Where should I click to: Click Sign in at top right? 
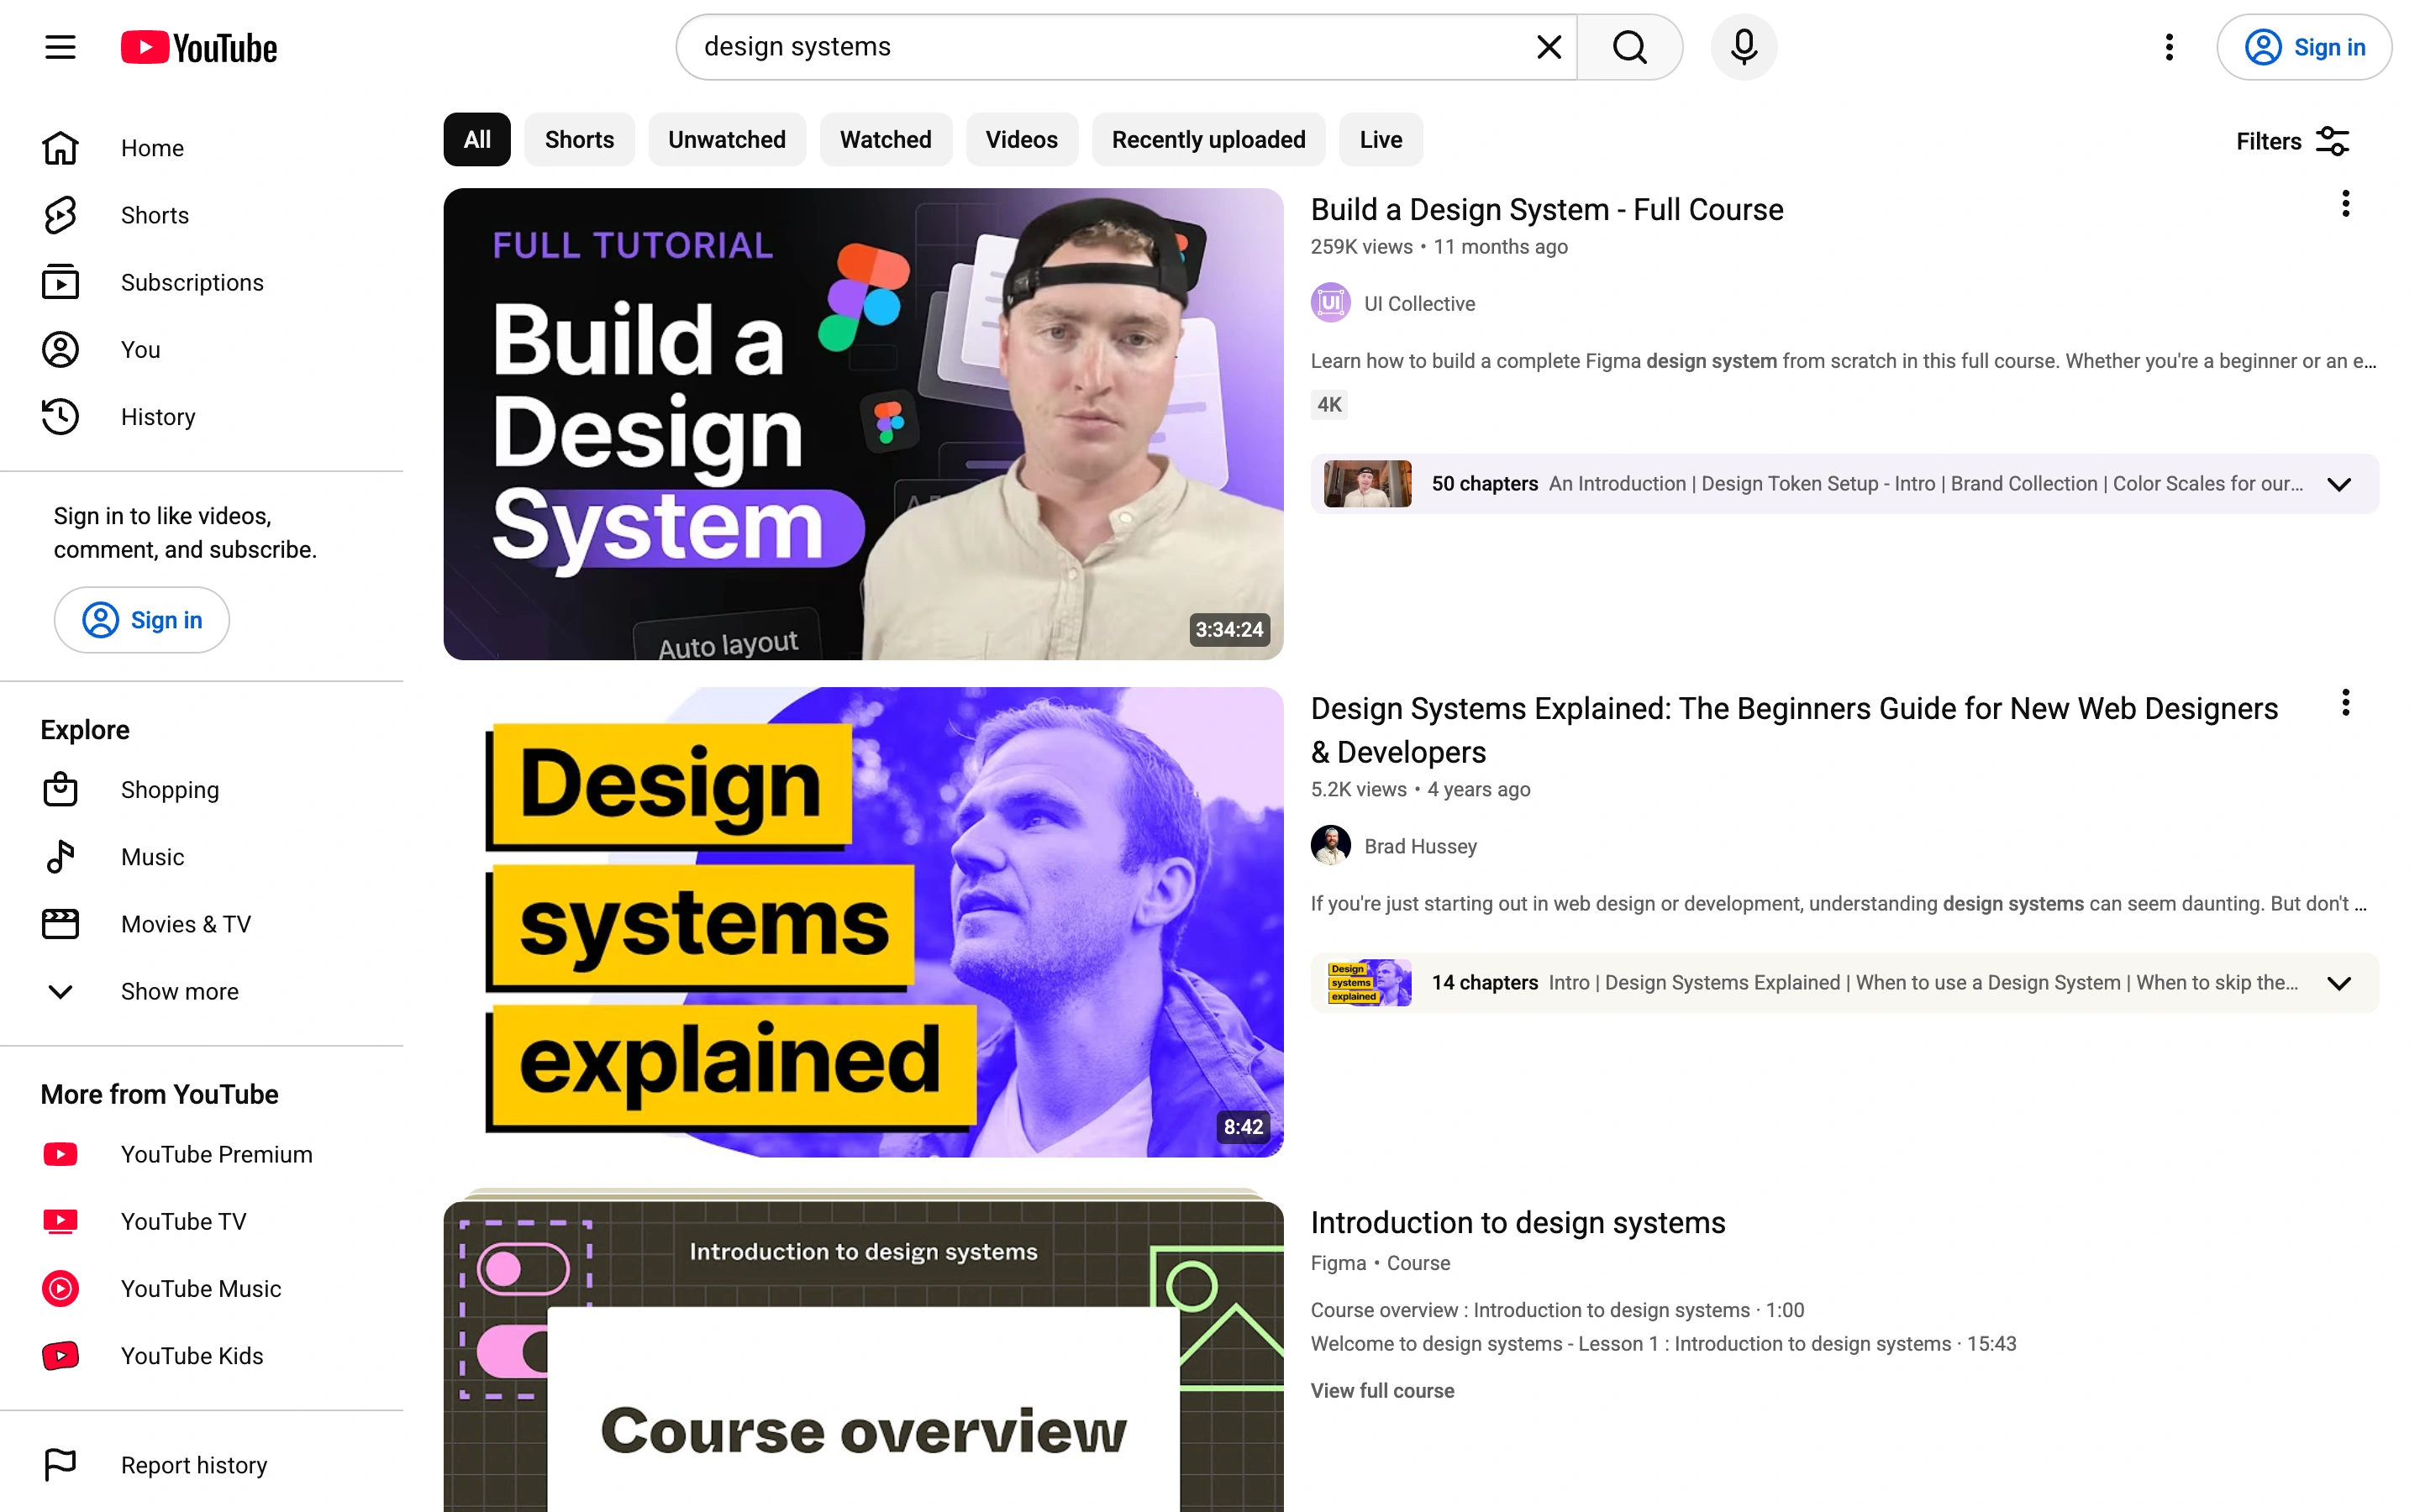2303,47
